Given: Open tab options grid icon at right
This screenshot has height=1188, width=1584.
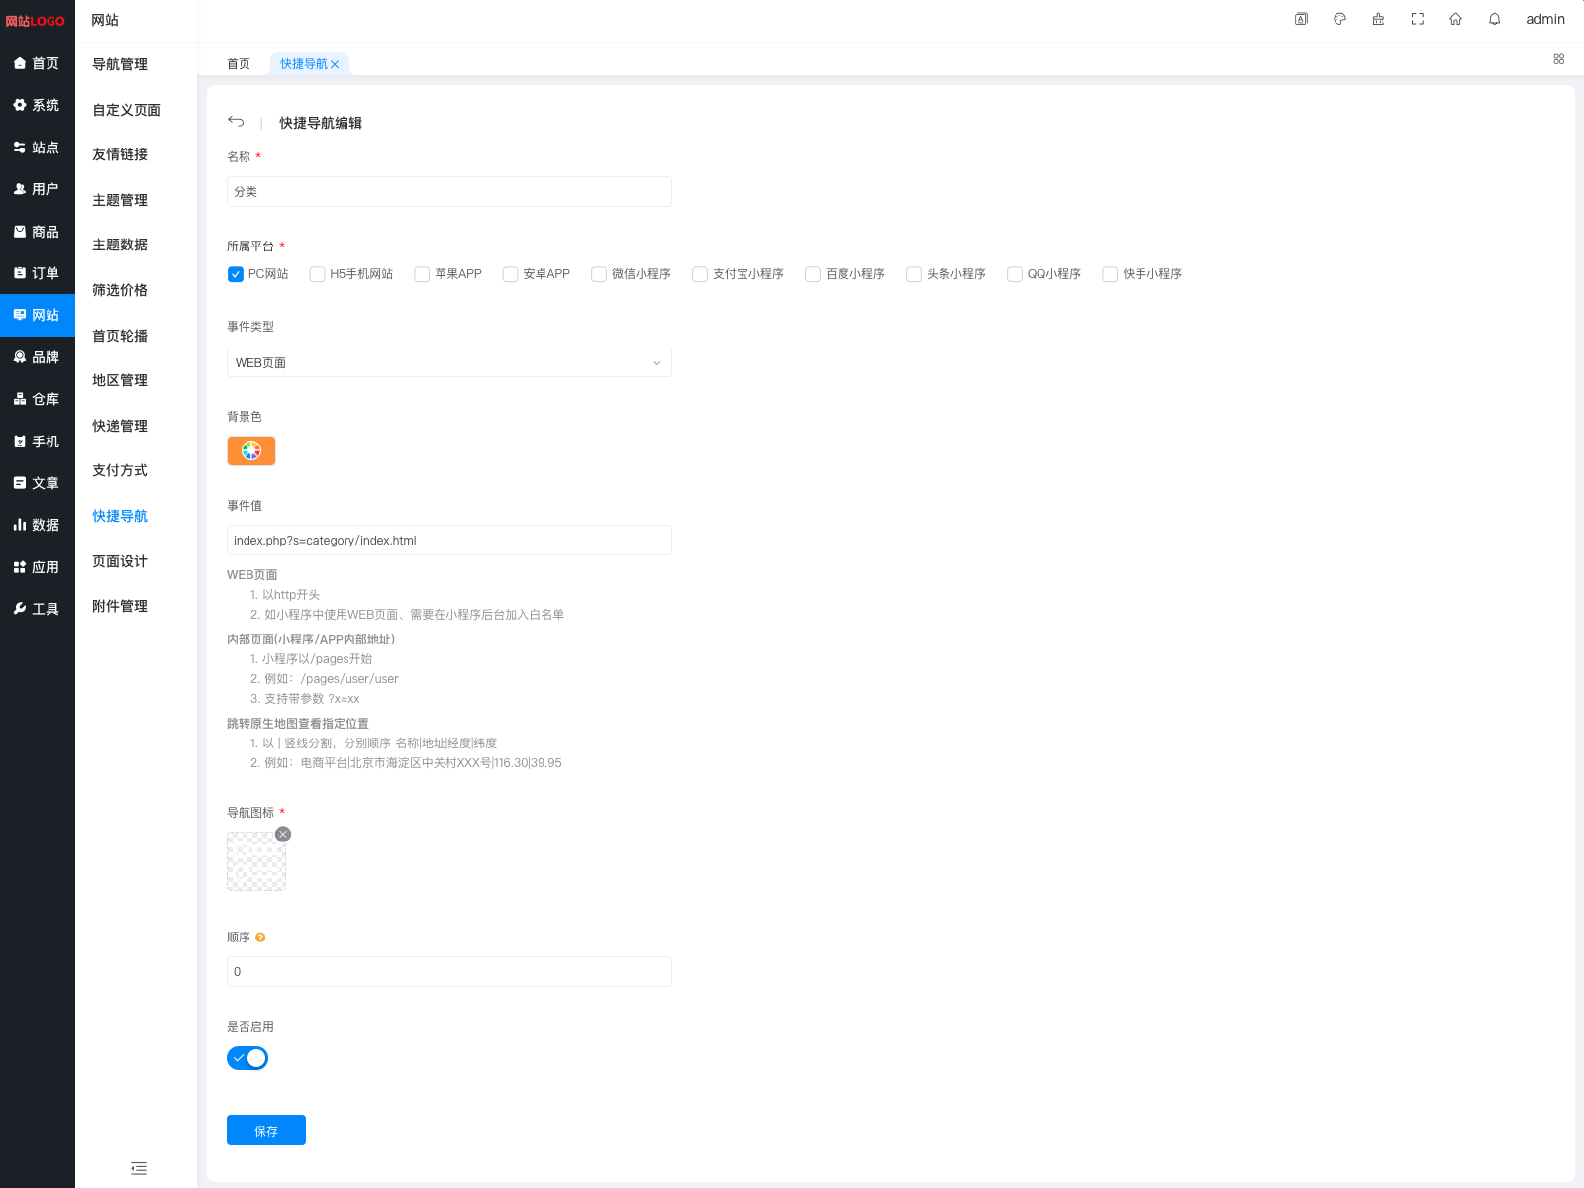Looking at the screenshot, I should click(1558, 59).
